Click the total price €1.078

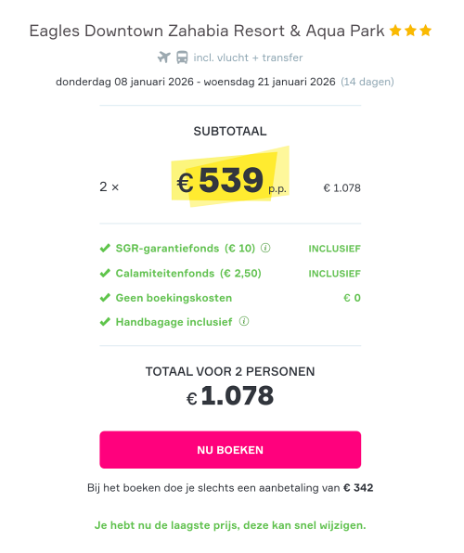tap(230, 395)
